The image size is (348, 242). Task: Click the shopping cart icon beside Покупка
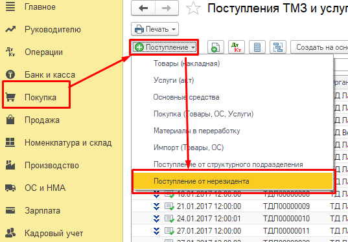point(10,97)
